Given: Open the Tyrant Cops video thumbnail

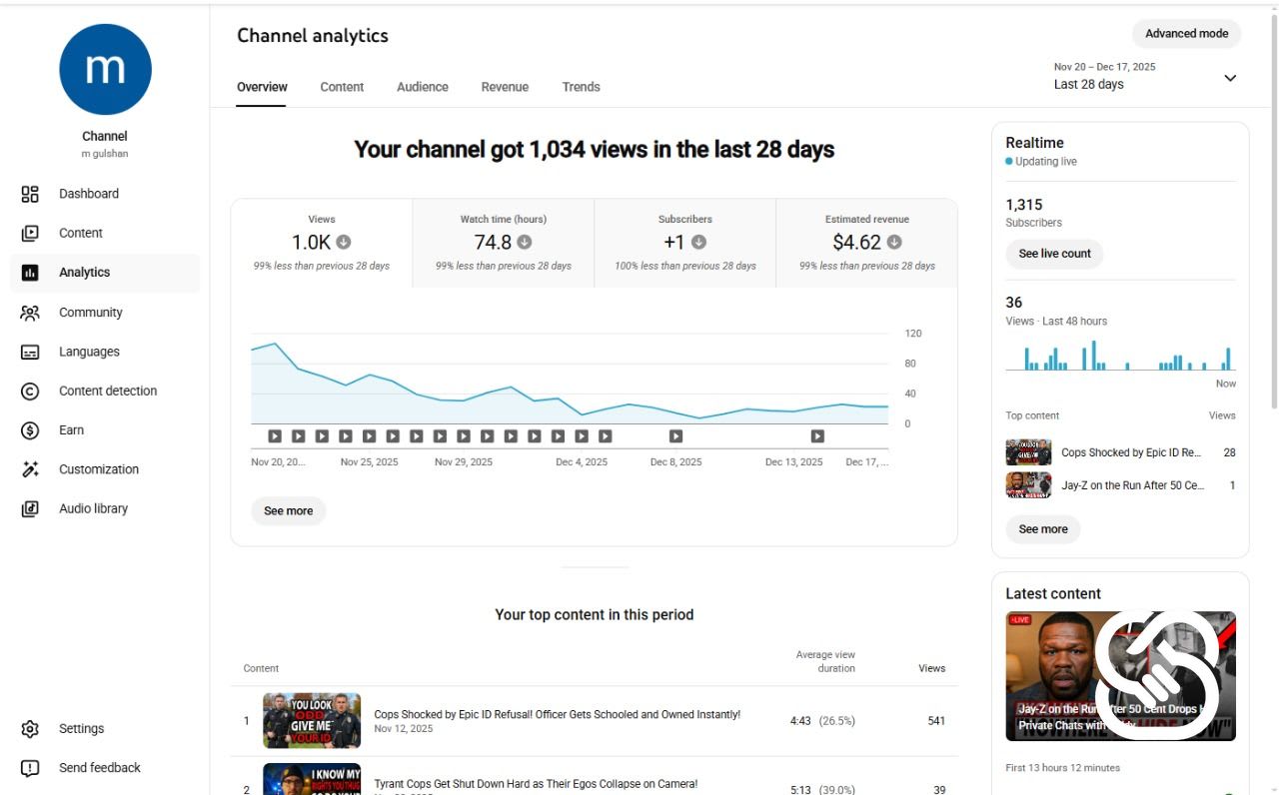Looking at the screenshot, I should point(312,779).
